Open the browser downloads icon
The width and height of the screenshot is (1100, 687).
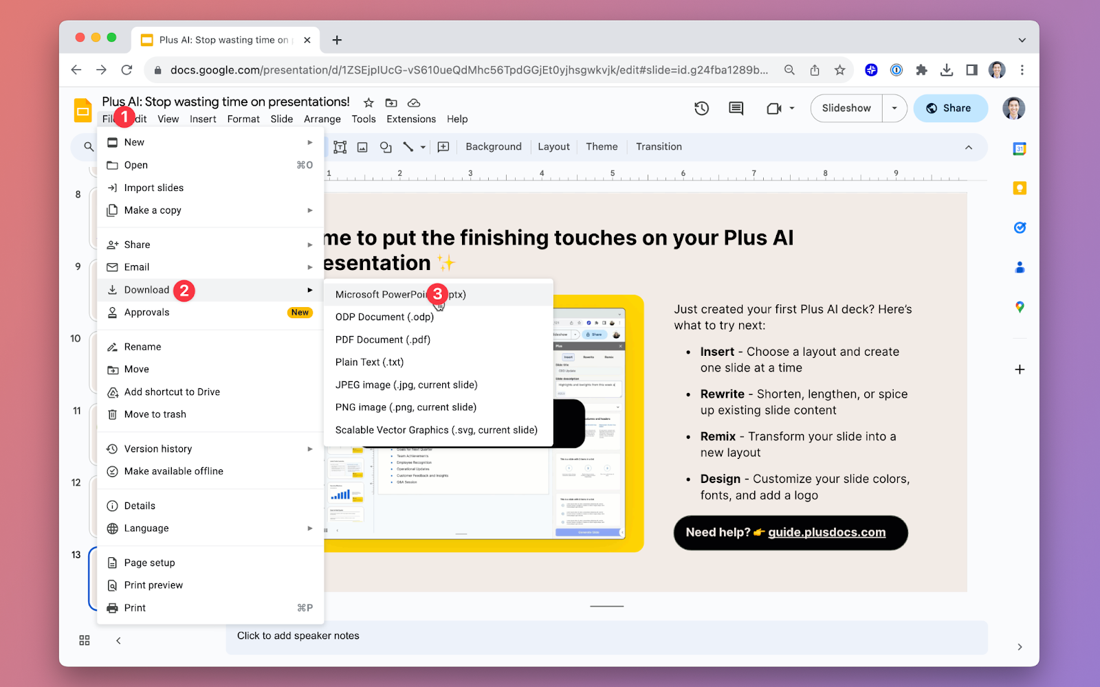pos(947,70)
